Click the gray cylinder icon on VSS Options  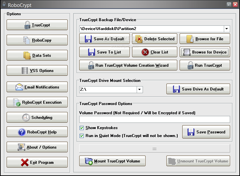point(25,71)
